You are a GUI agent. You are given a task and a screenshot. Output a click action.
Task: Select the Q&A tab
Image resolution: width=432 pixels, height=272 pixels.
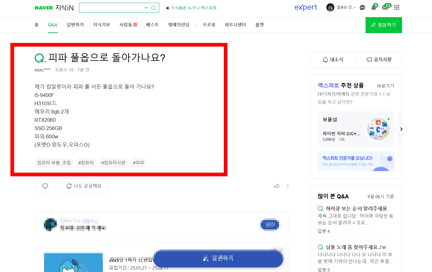point(53,25)
